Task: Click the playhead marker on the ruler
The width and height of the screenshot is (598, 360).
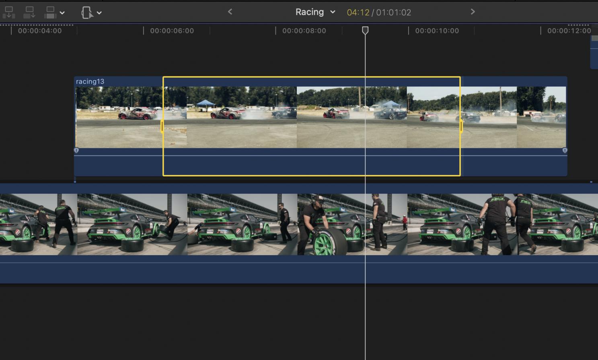Action: click(365, 31)
